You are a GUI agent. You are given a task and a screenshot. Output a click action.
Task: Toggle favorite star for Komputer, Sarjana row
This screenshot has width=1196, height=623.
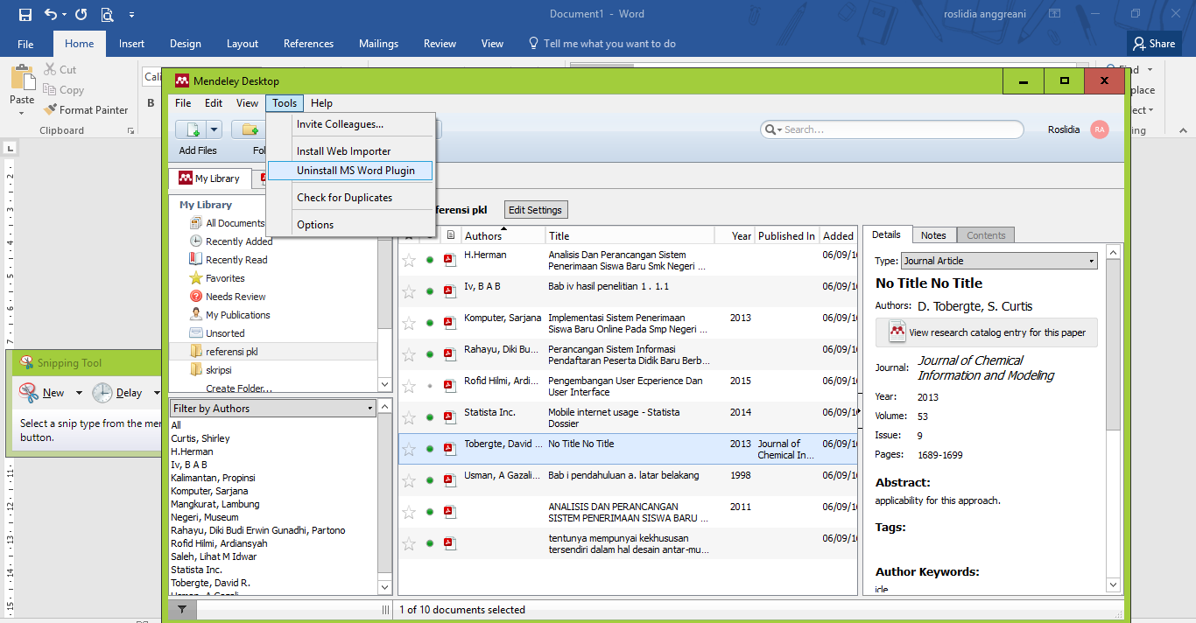click(409, 323)
